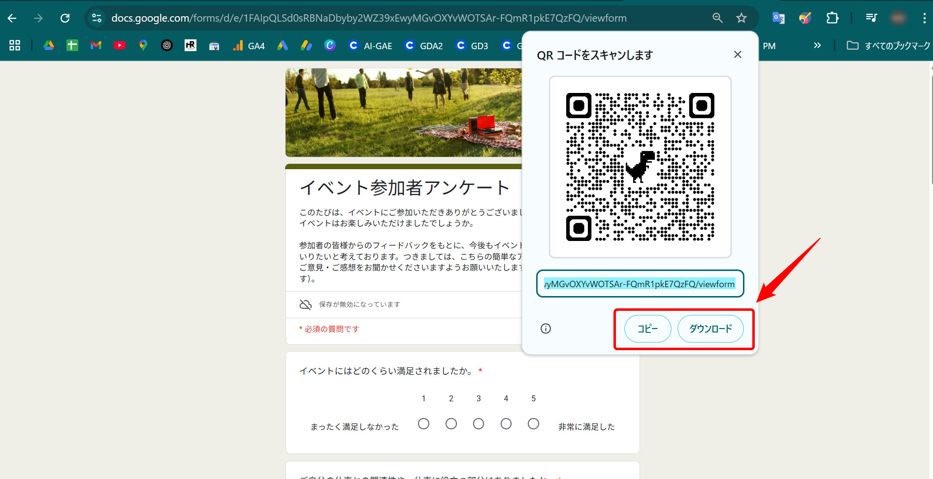The height and width of the screenshot is (479, 933).
Task: Open the Google Translate extension
Action: 778,18
